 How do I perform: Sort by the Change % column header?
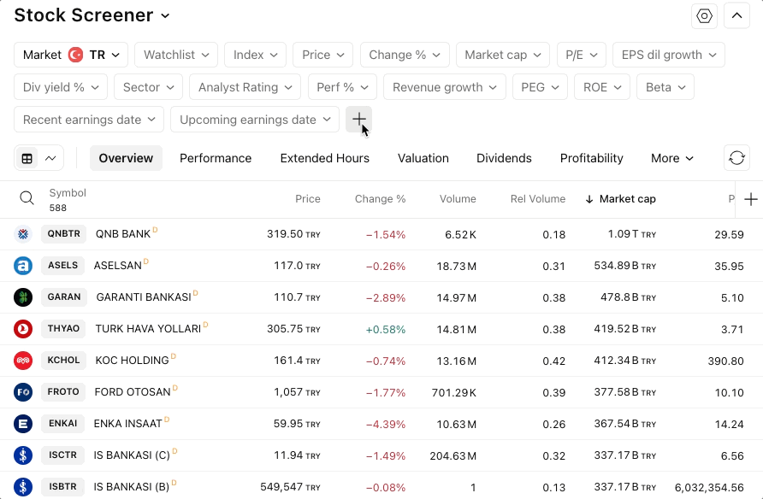click(x=380, y=199)
